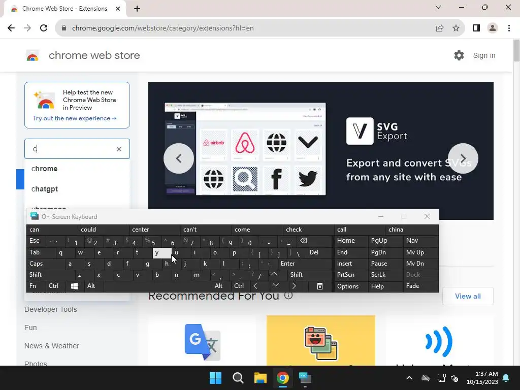
Task: Click Sign in on the web store
Action: pos(484,55)
